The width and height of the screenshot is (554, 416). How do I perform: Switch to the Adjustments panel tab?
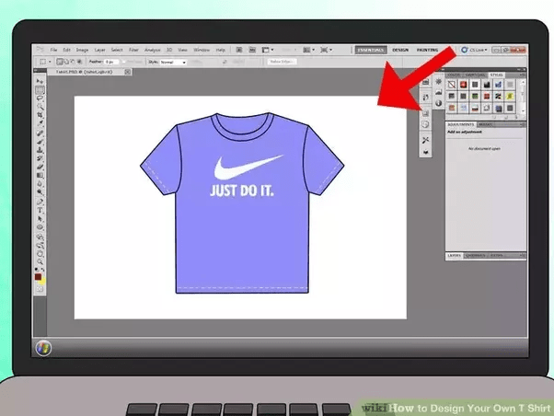pyautogui.click(x=461, y=124)
